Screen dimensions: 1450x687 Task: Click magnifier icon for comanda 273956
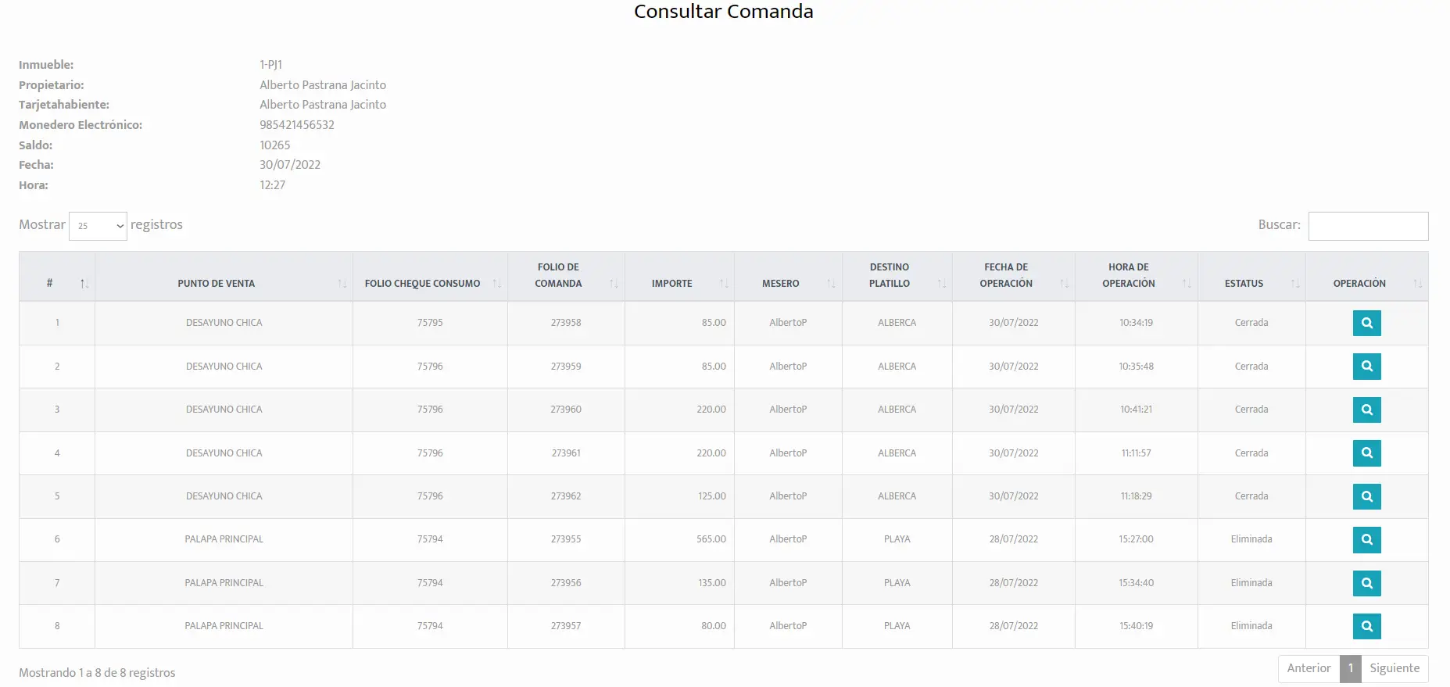(1366, 583)
